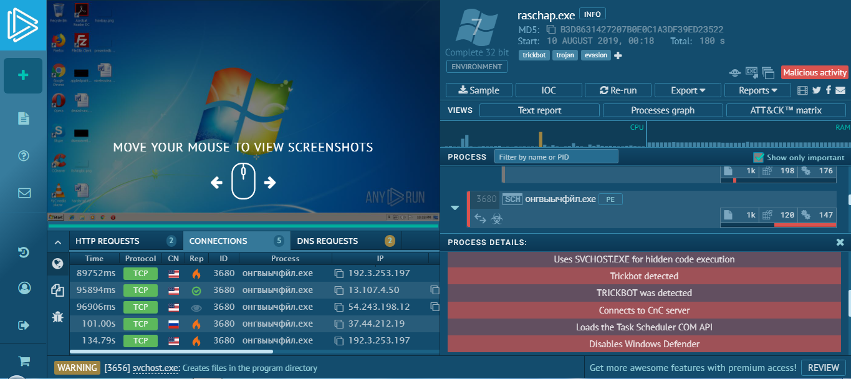Viewport: 851px width, 379px height.
Task: Open the video recording film icon
Action: point(803,90)
